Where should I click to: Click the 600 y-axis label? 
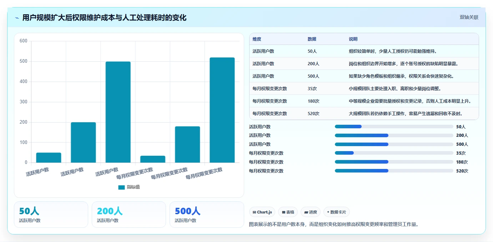[x=23, y=41]
